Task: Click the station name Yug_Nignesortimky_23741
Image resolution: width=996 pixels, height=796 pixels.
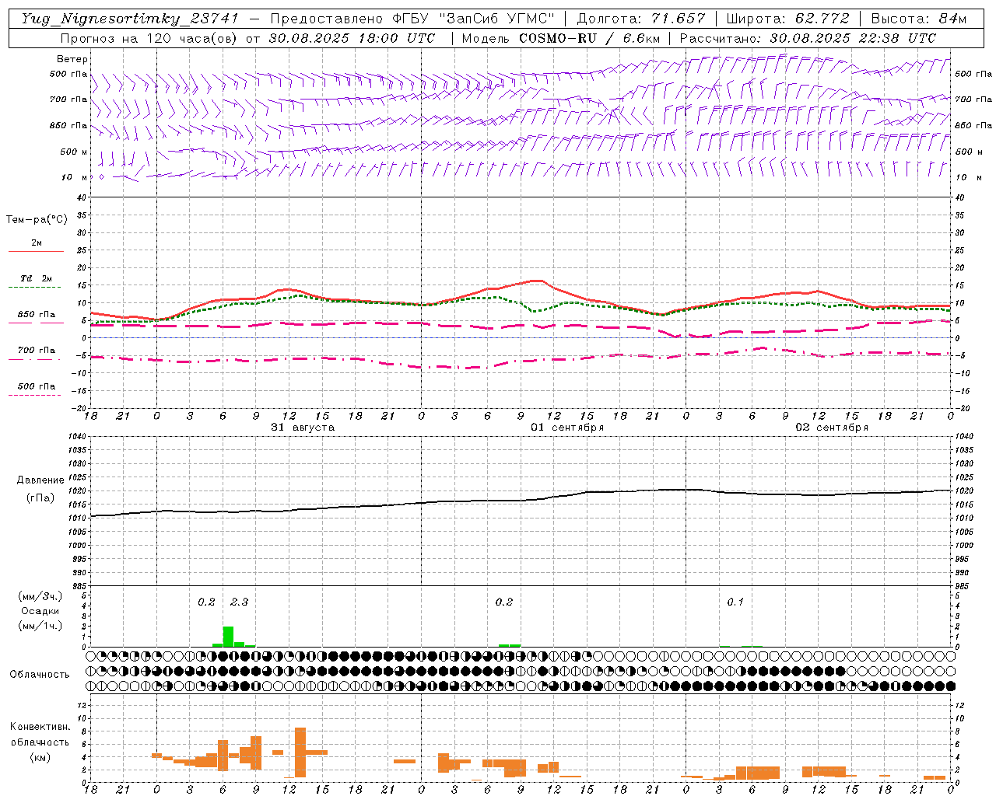Action: pyautogui.click(x=130, y=19)
